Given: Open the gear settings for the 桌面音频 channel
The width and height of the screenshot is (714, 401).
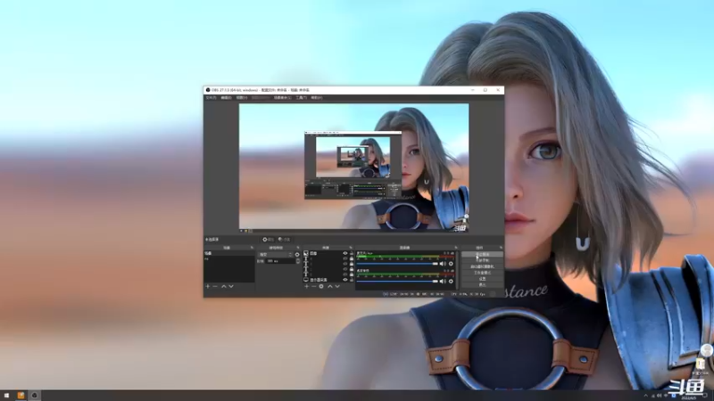Looking at the screenshot, I should (x=451, y=282).
